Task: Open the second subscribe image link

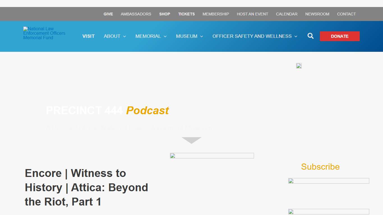Action: click(x=329, y=212)
